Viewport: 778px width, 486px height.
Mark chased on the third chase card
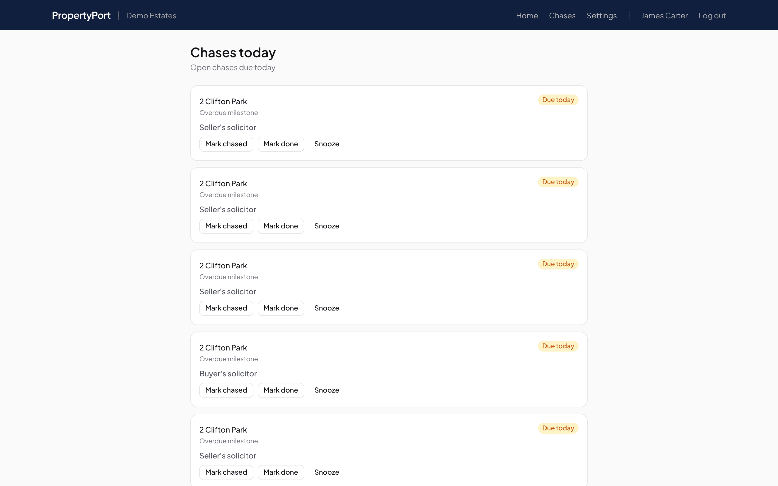click(x=226, y=308)
